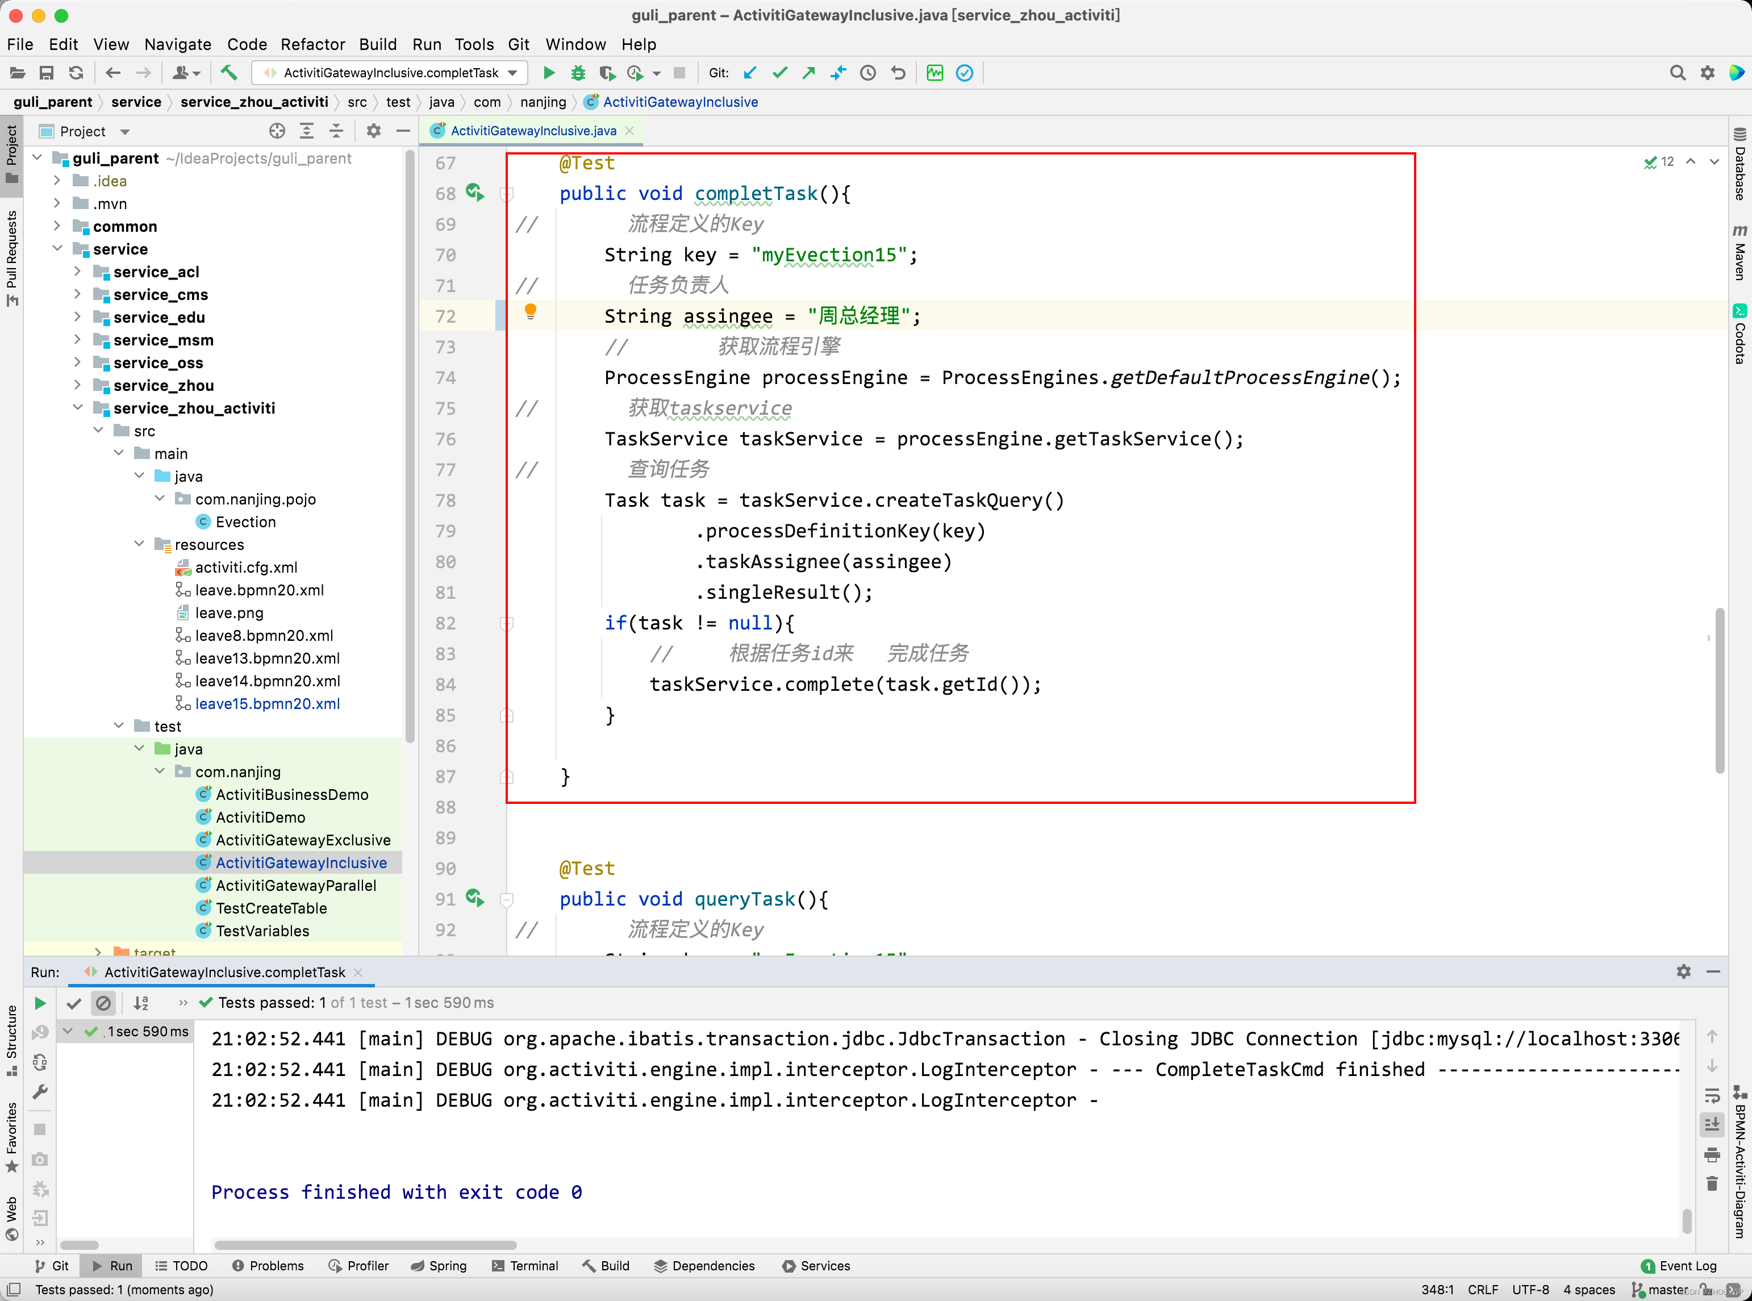Viewport: 1752px width, 1301px height.
Task: Click the yellow lightbulb intention icon
Action: (531, 312)
